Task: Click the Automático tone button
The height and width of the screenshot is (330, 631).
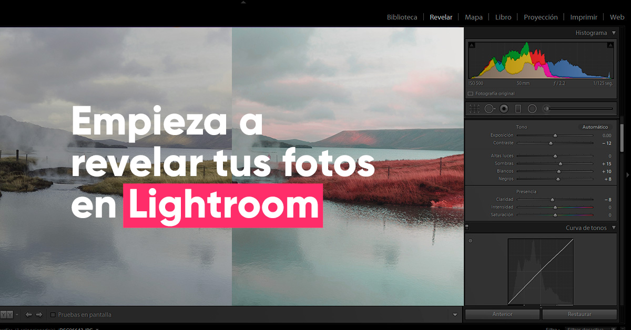Action: coord(595,127)
